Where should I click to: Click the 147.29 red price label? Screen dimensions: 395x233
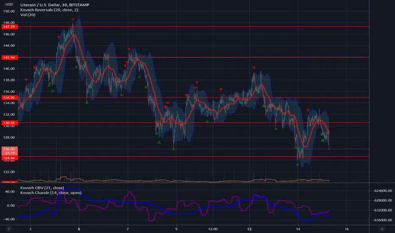pyautogui.click(x=9, y=27)
